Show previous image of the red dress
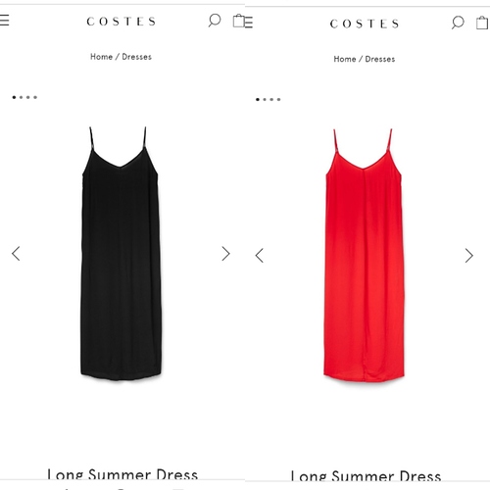Image resolution: width=490 pixels, height=490 pixels. 260,256
